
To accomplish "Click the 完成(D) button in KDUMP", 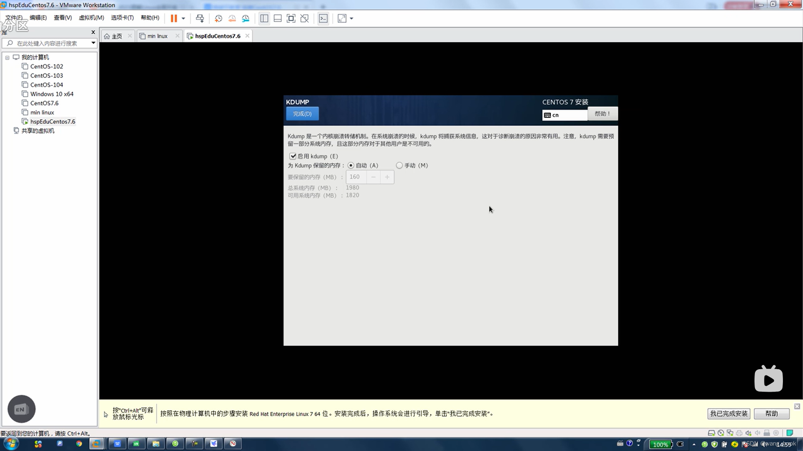I will point(302,114).
